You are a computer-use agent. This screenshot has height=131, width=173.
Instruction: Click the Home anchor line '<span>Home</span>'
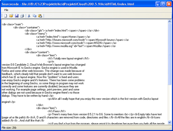coord(63,37)
